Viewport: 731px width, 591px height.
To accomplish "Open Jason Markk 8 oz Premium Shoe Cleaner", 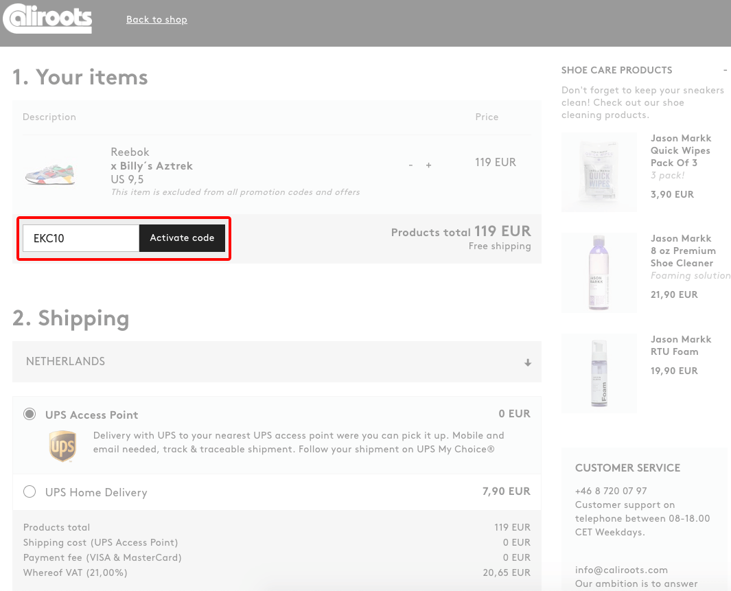I will (x=683, y=251).
